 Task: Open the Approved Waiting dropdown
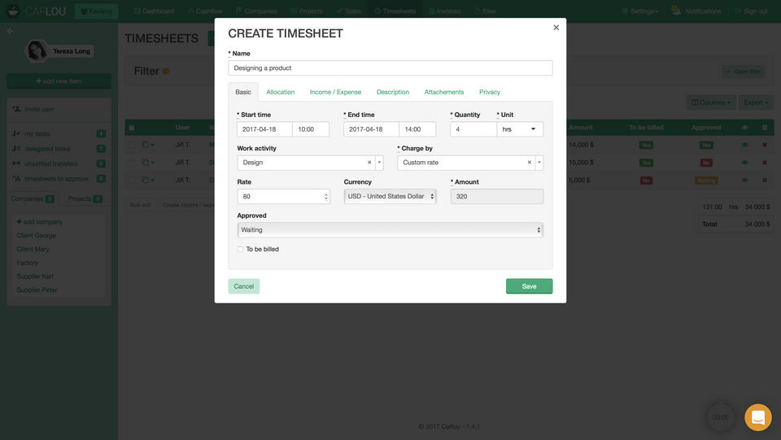(390, 230)
